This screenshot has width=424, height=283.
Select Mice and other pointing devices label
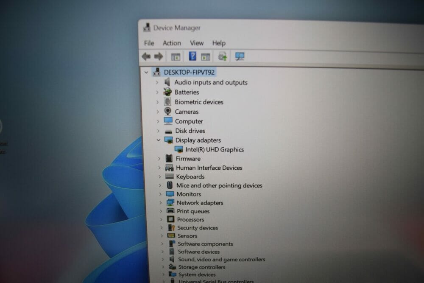pos(219,185)
